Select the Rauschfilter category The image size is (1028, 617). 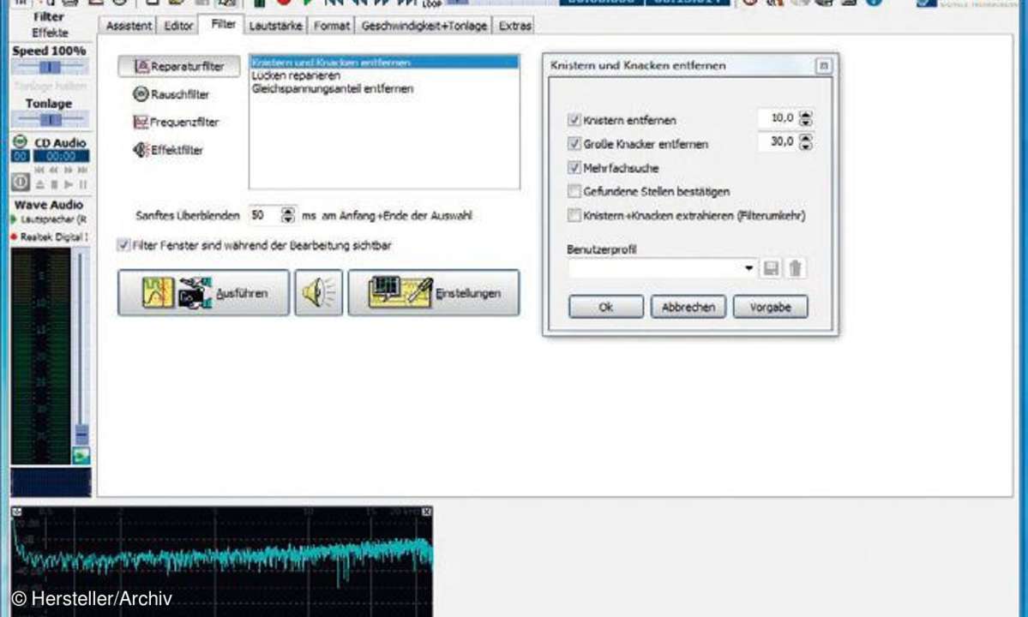[x=171, y=94]
